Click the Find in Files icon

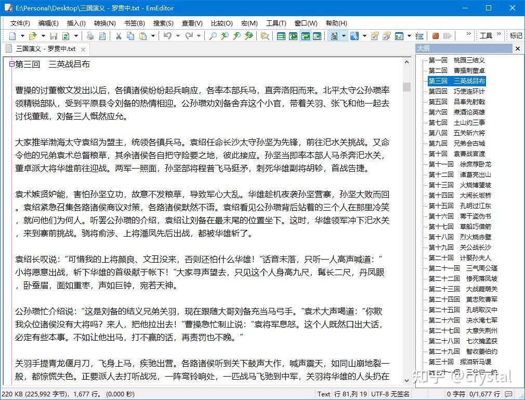click(x=265, y=36)
